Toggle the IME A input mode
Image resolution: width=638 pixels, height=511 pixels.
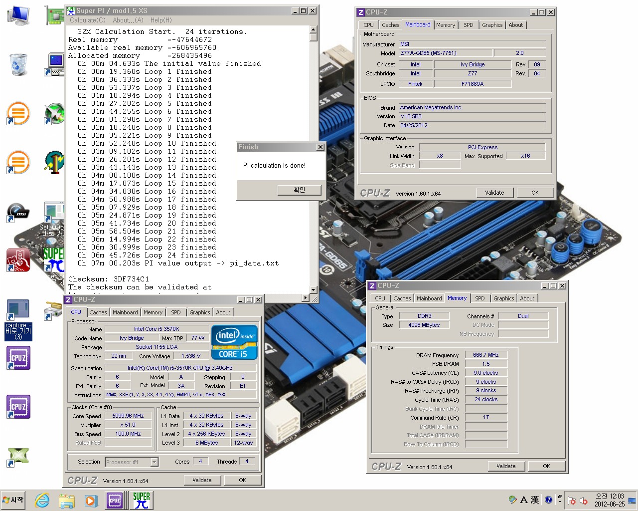tap(524, 500)
